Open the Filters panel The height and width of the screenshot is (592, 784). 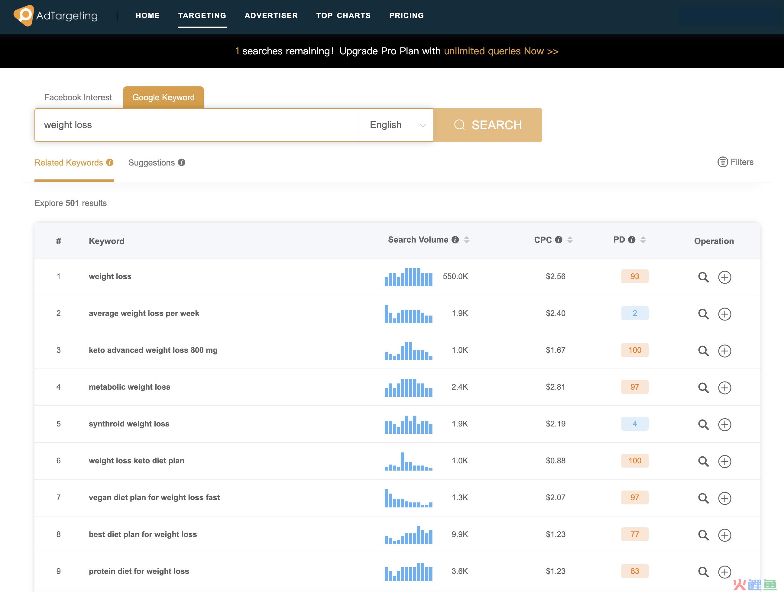pyautogui.click(x=735, y=162)
